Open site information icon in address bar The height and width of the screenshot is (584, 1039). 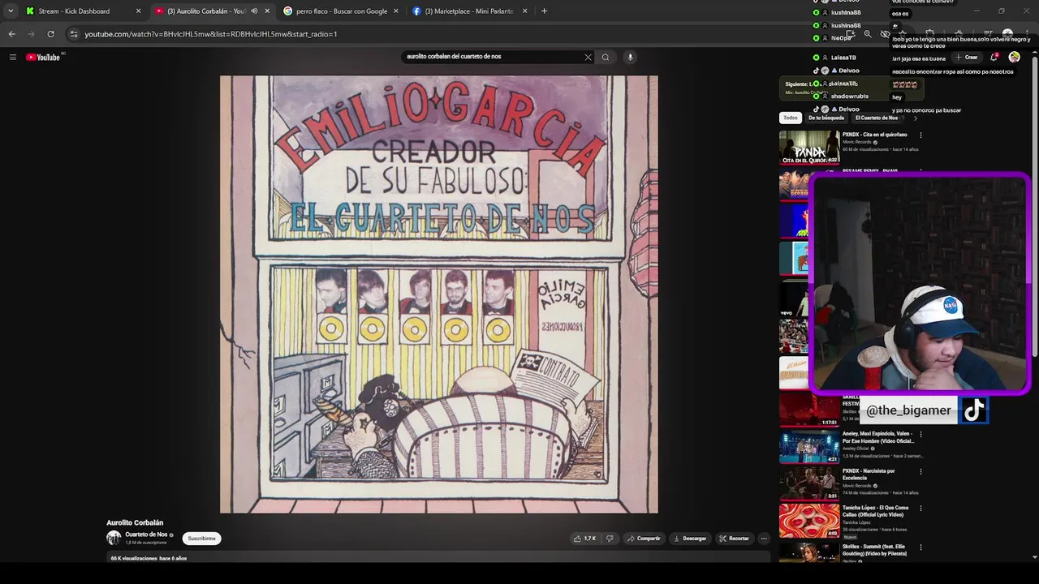pos(74,34)
